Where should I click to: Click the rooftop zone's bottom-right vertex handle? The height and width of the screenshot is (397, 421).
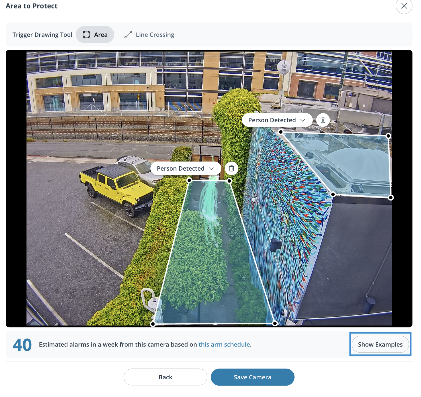pos(391,198)
